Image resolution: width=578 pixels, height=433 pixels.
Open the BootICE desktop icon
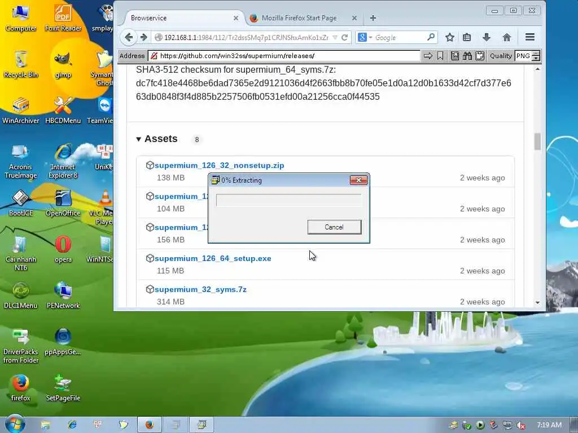[x=21, y=203]
